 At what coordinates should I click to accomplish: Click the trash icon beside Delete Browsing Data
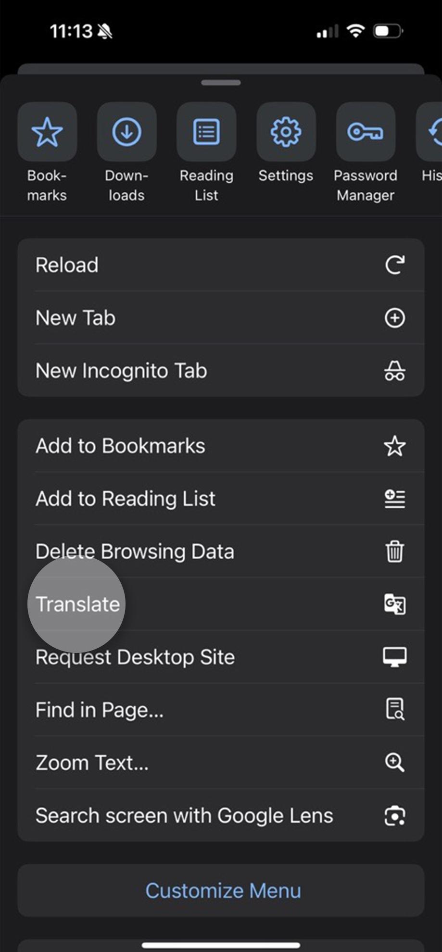(x=394, y=552)
